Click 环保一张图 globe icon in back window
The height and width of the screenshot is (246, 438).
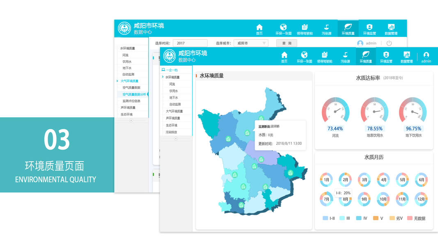tap(284, 27)
